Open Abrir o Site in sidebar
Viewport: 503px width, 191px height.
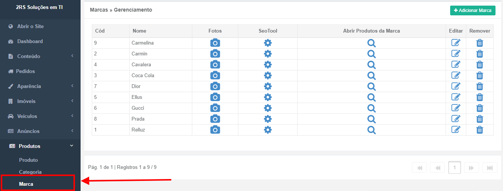40,26
